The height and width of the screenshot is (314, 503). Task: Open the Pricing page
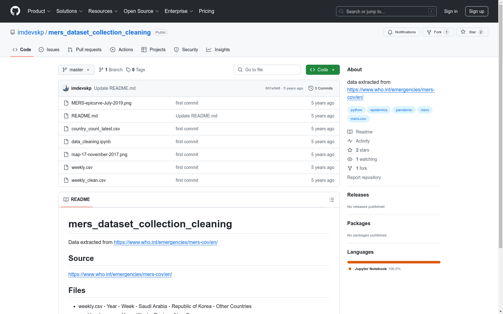coord(207,11)
